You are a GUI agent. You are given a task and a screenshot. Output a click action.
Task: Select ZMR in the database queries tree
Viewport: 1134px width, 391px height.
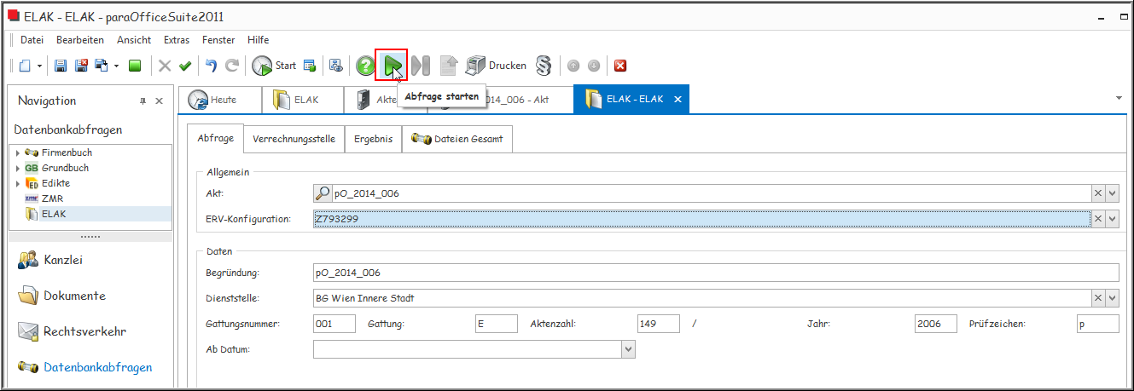[52, 198]
